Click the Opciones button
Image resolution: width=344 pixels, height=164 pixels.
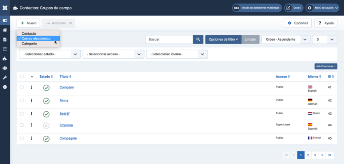298,23
